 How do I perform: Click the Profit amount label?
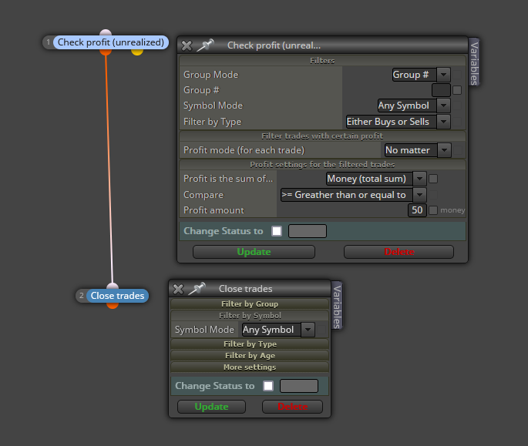point(214,210)
